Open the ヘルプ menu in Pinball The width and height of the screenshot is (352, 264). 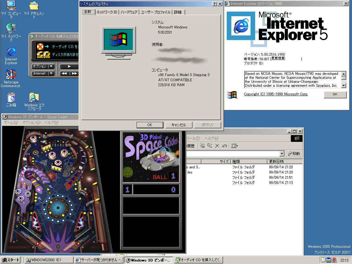[x=51, y=122]
